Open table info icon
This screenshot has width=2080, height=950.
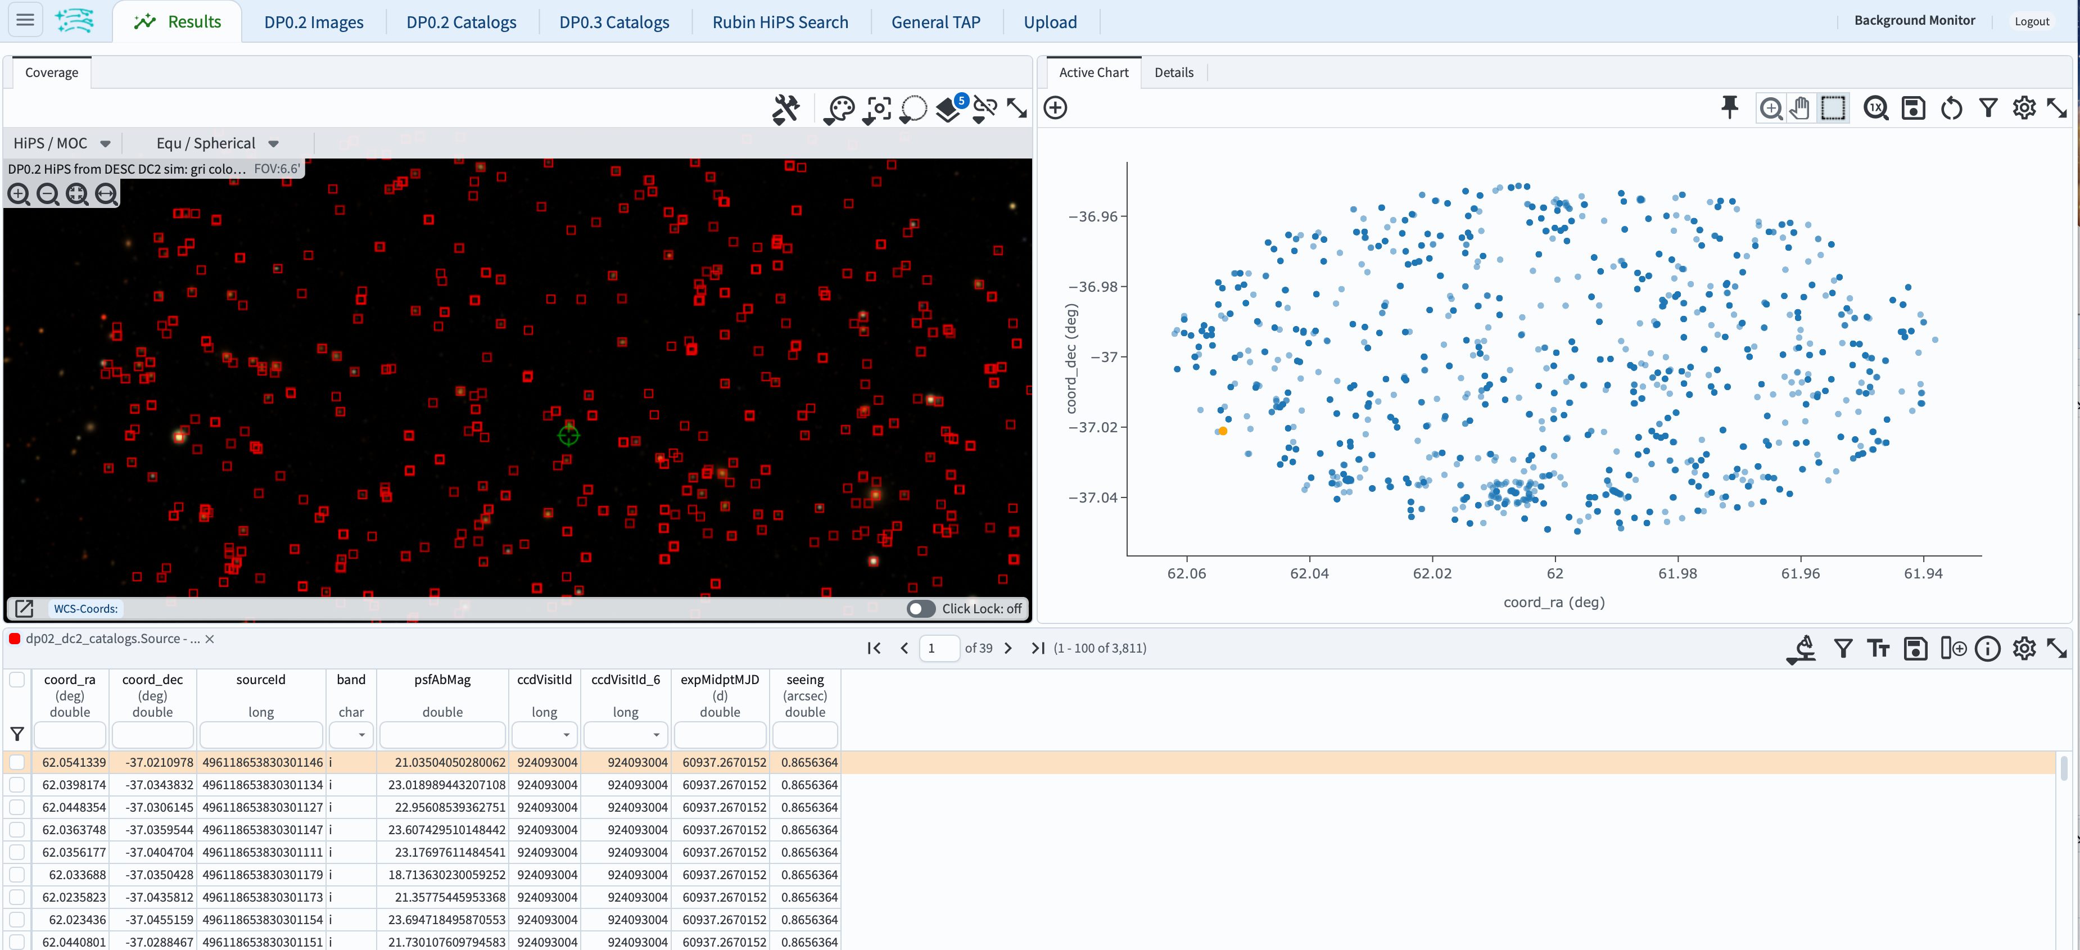(x=1987, y=648)
